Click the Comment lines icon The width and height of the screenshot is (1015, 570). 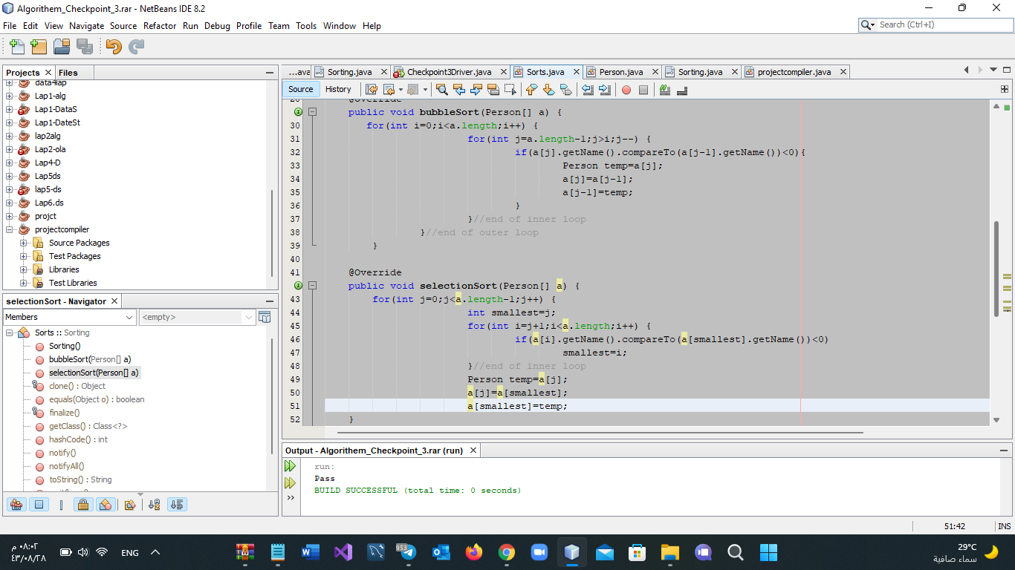(664, 89)
